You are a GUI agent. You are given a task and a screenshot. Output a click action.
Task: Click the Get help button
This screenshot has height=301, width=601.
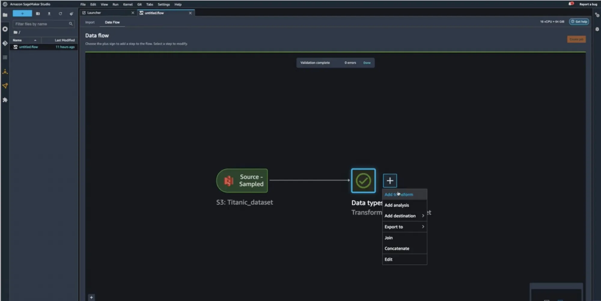[x=579, y=22]
